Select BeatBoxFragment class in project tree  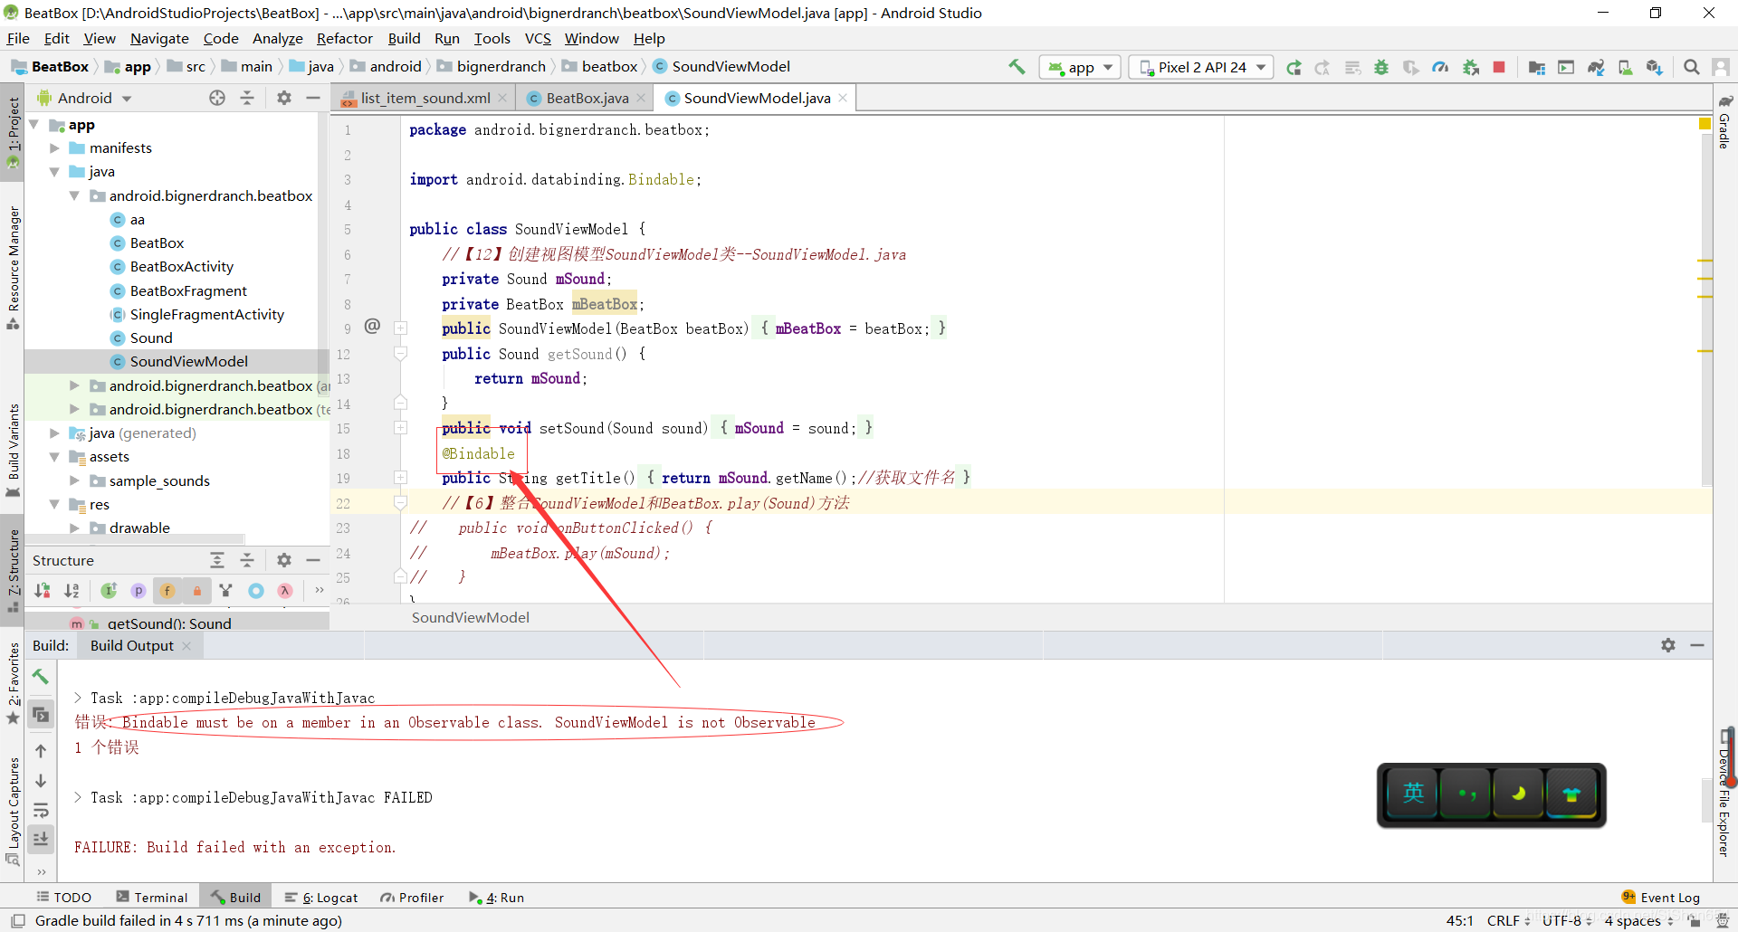(188, 290)
